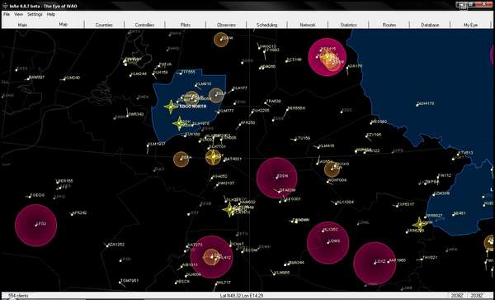Switch to the Countries tab
Viewport: 495px width, 300px height.
coord(104,25)
